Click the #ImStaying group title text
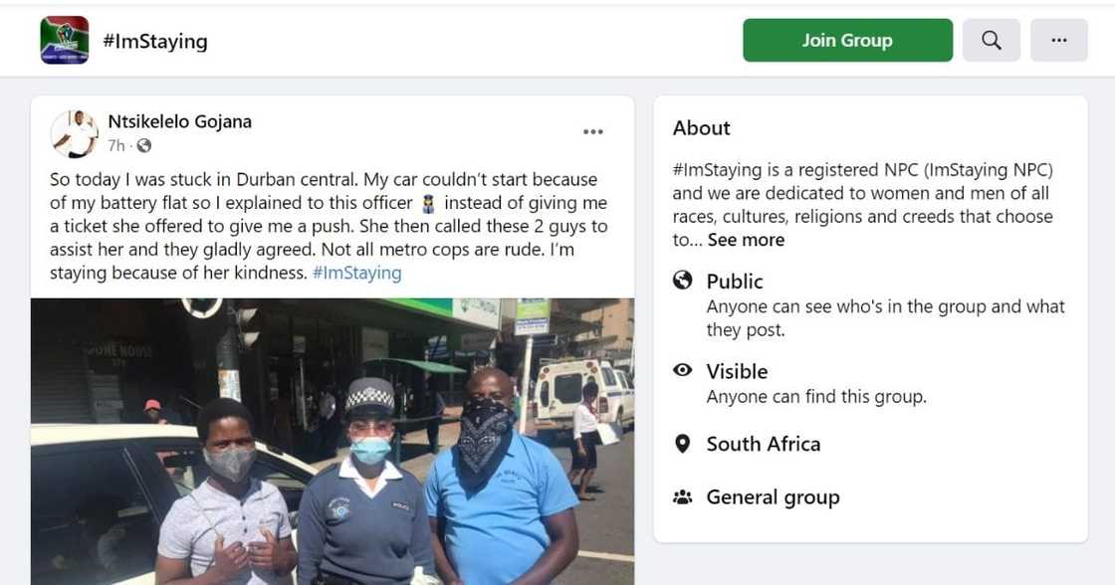The height and width of the screenshot is (585, 1115). coord(155,41)
